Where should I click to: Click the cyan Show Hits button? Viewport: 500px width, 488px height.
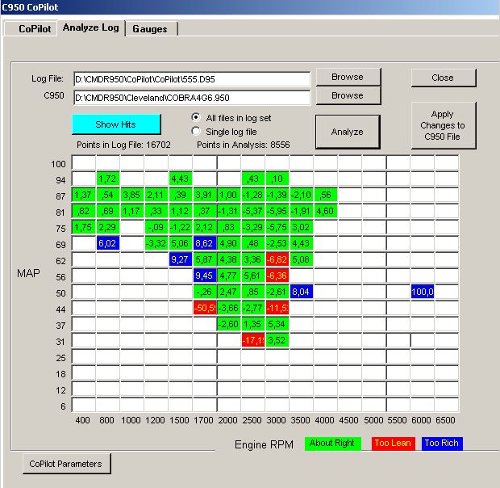coord(115,124)
